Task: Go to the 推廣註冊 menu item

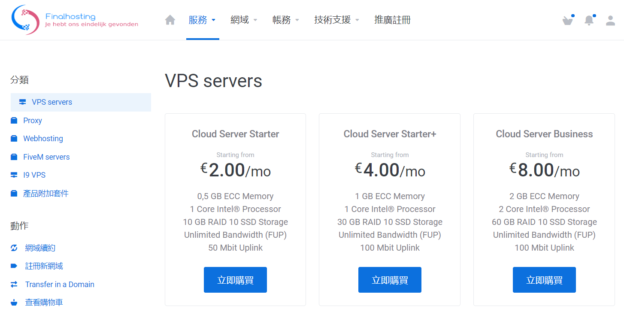Action: pyautogui.click(x=392, y=20)
